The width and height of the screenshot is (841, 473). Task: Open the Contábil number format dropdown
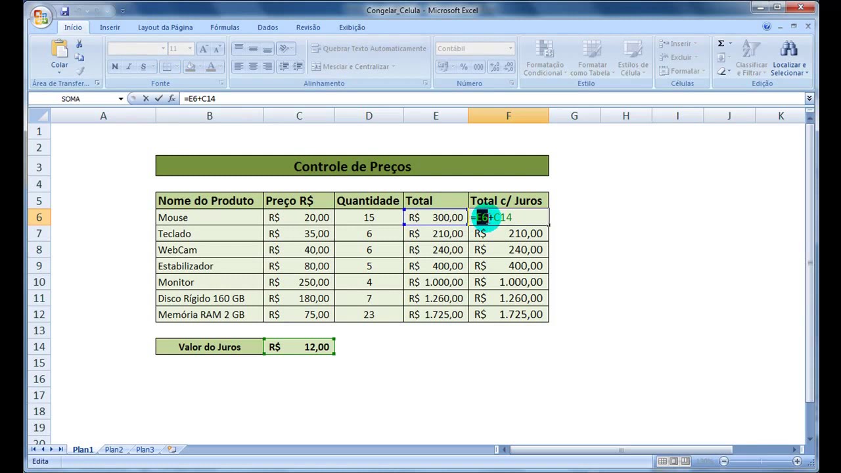tap(510, 49)
